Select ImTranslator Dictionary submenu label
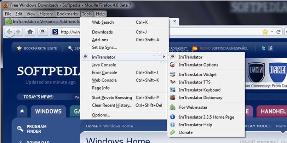 pos(201,98)
